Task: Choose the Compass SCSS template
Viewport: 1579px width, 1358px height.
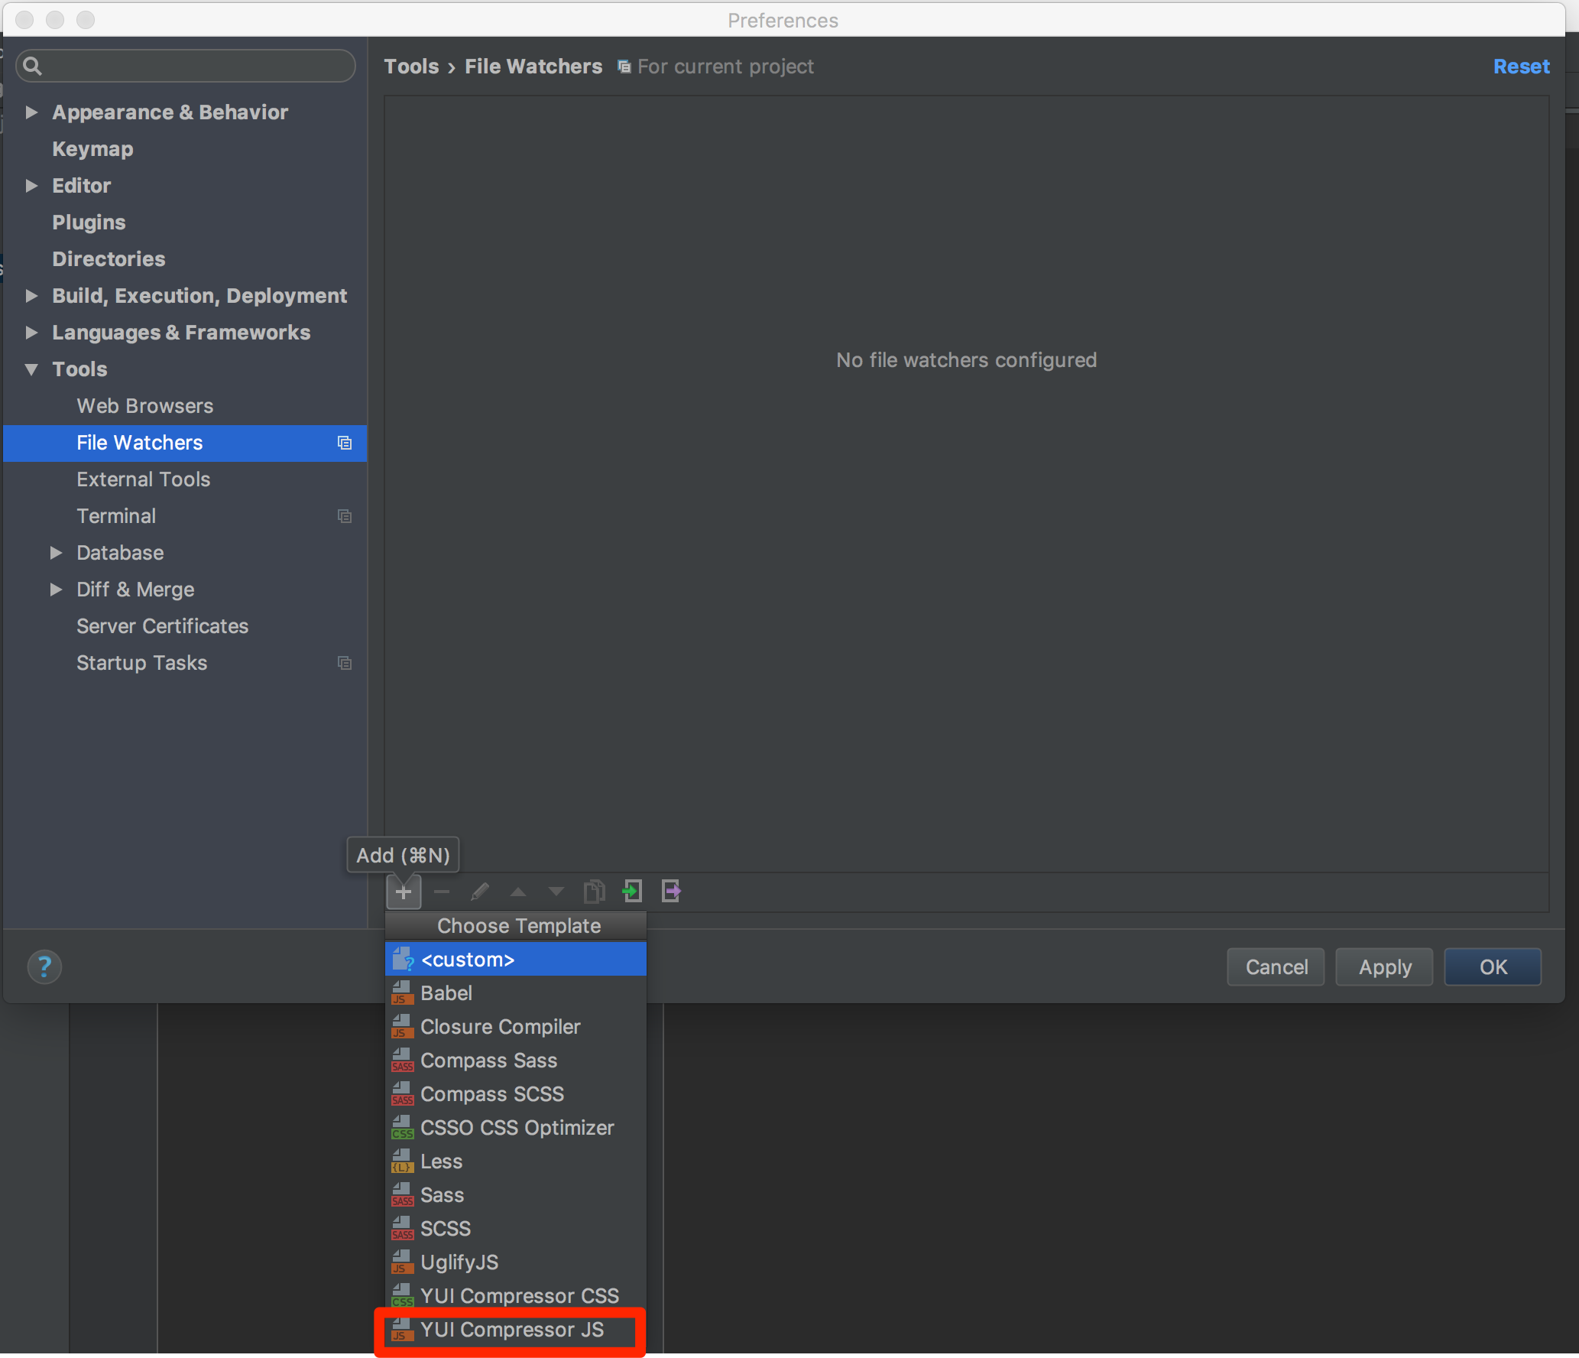Action: tap(516, 1093)
